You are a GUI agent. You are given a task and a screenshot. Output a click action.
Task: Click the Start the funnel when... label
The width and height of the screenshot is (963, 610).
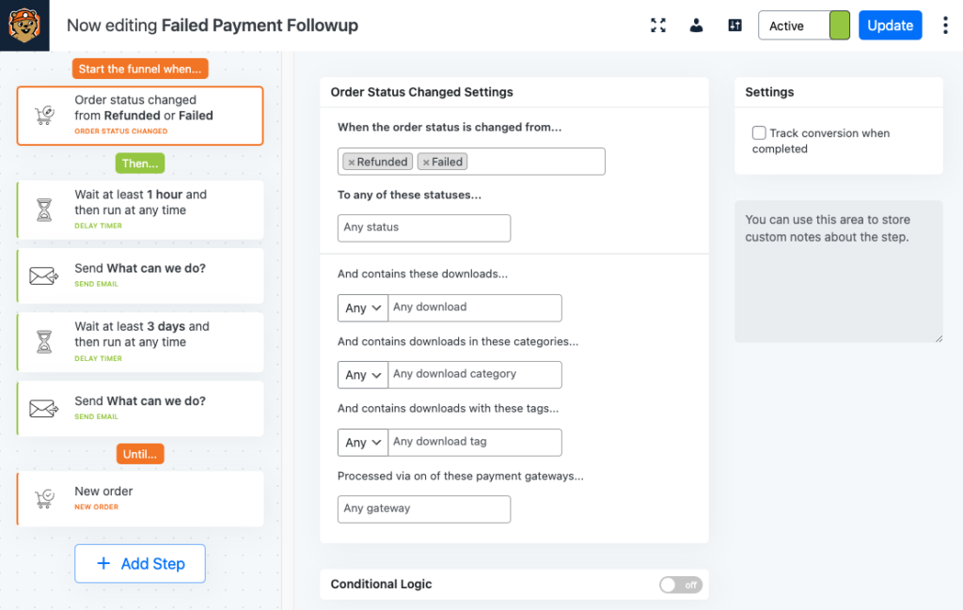tap(140, 69)
